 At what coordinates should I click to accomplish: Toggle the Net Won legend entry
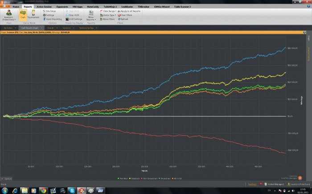click(x=123, y=178)
